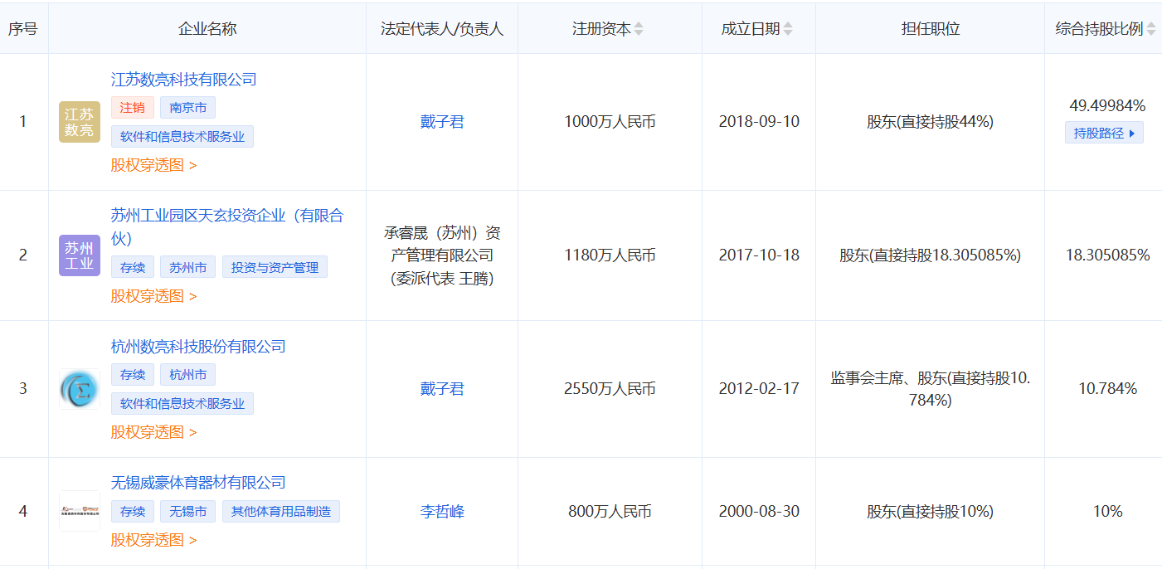Click the 无锡市 location tag
This screenshot has width=1162, height=569.
click(187, 512)
